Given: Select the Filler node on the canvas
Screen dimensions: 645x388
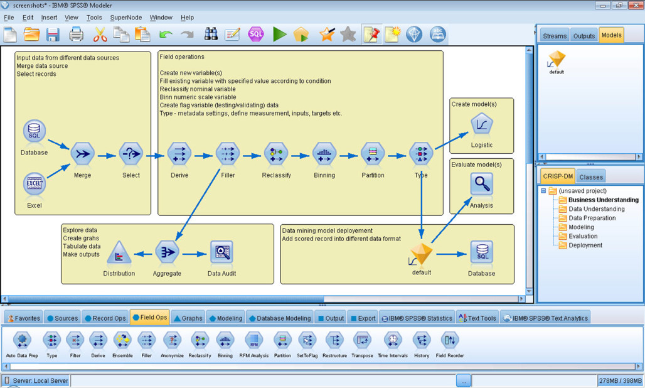Looking at the screenshot, I should 228,154.
